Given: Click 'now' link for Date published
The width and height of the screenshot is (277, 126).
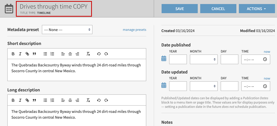Looking at the screenshot, I should pyautogui.click(x=267, y=52).
